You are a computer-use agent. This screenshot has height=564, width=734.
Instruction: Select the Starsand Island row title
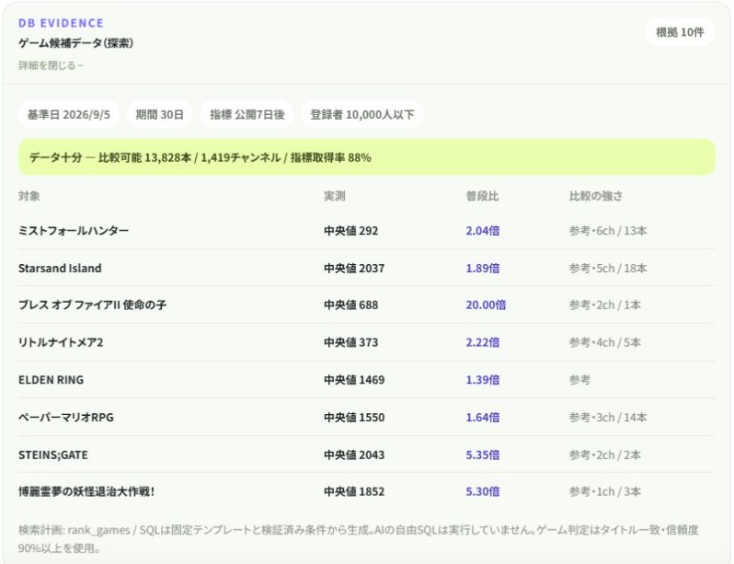(x=60, y=268)
